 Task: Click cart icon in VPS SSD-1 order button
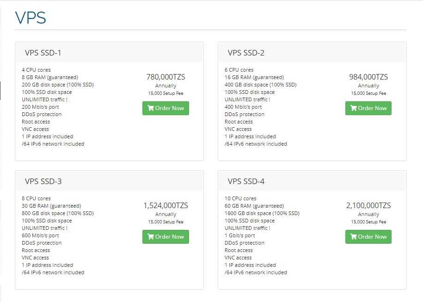pyautogui.click(x=151, y=108)
